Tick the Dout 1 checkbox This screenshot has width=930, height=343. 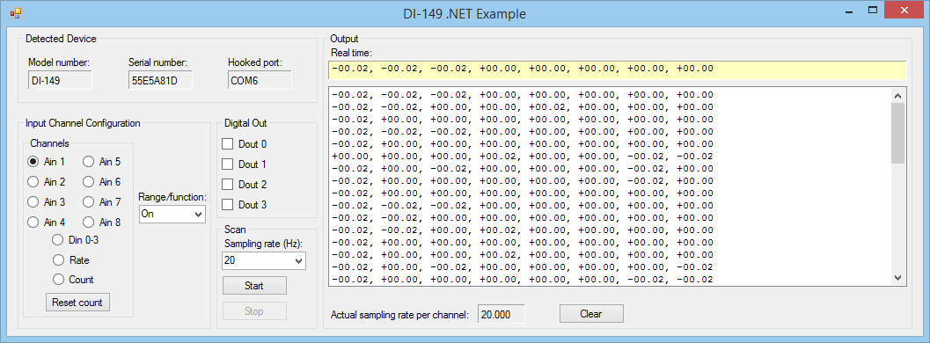tap(244, 164)
